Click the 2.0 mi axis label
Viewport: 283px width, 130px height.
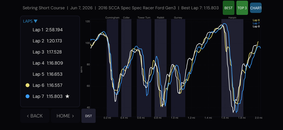pos(259,118)
